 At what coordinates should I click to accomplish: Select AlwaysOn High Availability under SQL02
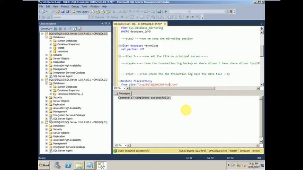pos(67,108)
